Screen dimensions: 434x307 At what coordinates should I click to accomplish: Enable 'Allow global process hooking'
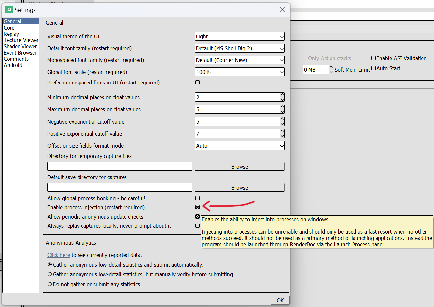(x=197, y=198)
